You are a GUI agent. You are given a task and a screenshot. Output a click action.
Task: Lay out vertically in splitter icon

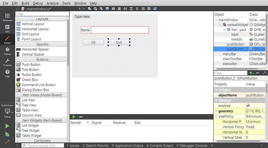131,9
